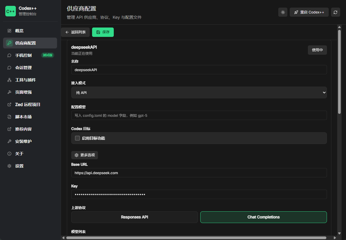This screenshot has width=346, height=240.
Task: Click the 配置模型 input field
Action: tap(199, 115)
